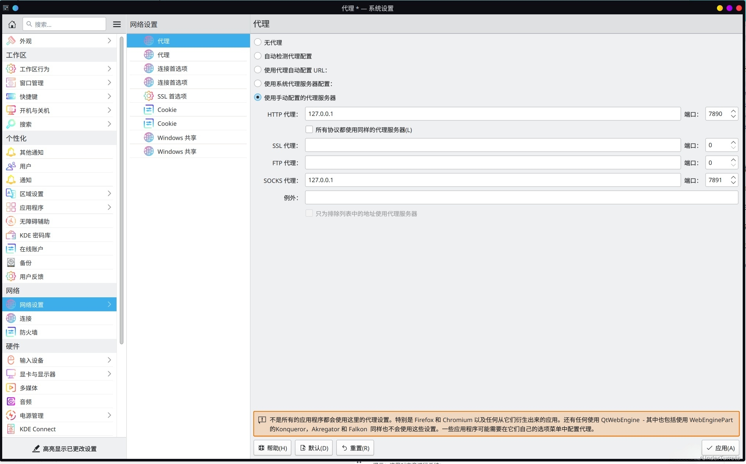Viewport: 746px width, 464px height.
Task: Select first 连接首选项 entry in network list
Action: coord(172,69)
